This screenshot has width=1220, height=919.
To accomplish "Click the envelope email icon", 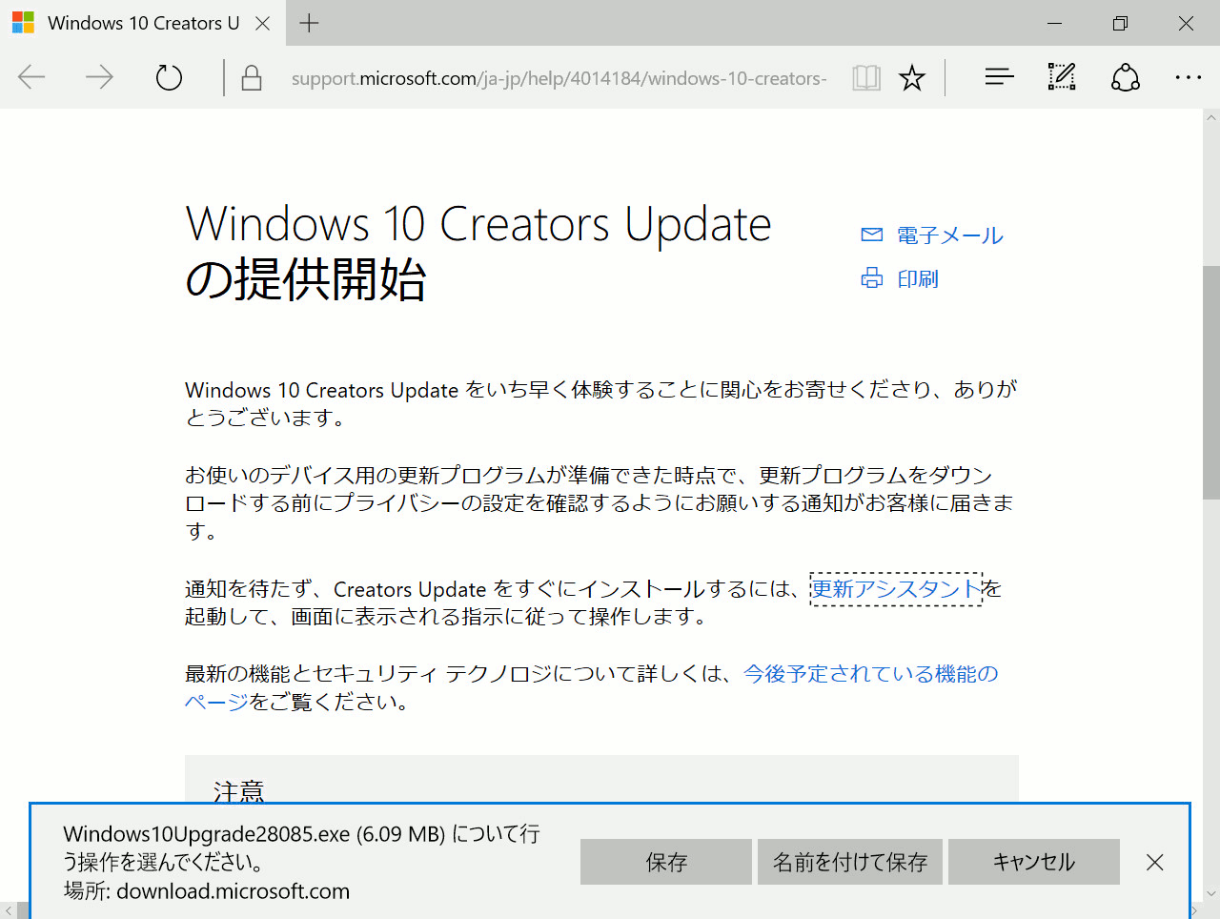I will point(872,235).
